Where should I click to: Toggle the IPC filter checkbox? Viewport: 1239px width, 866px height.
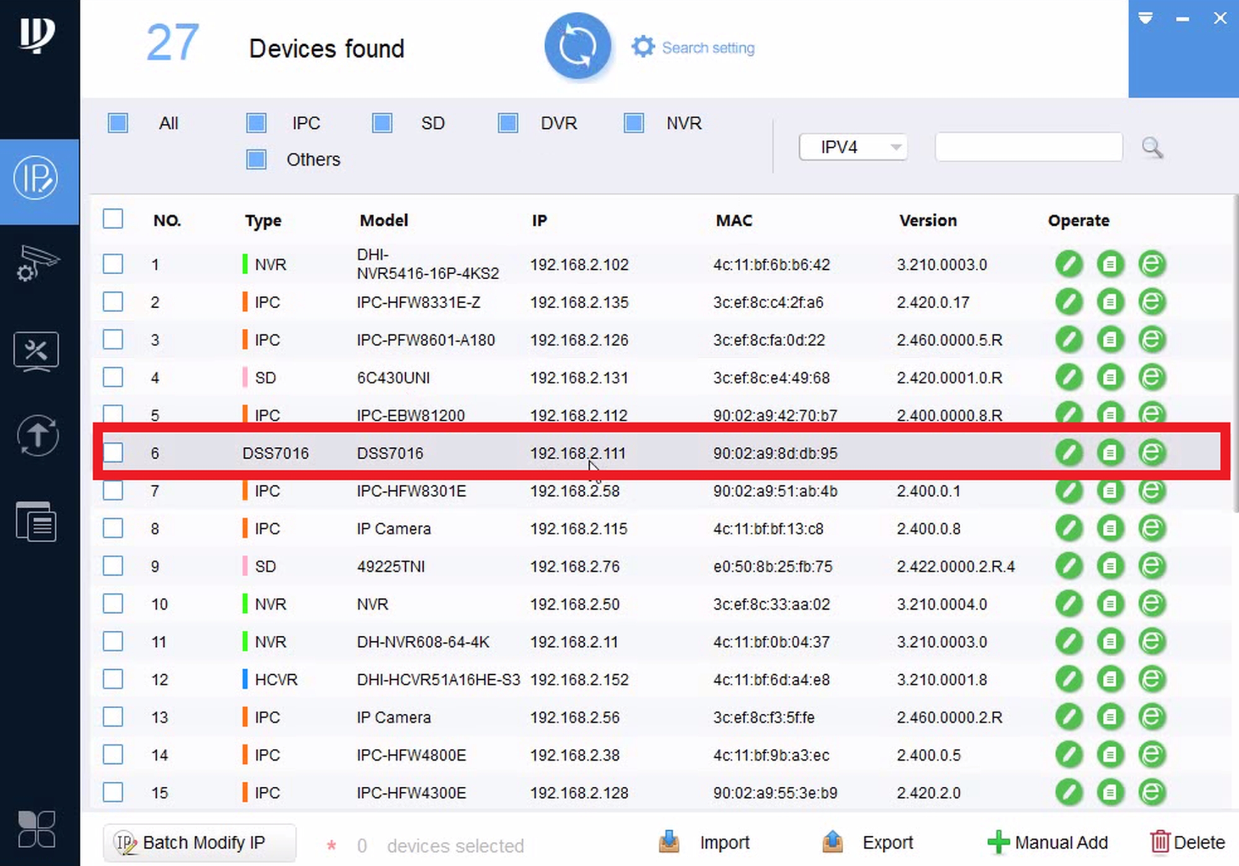pyautogui.click(x=256, y=123)
